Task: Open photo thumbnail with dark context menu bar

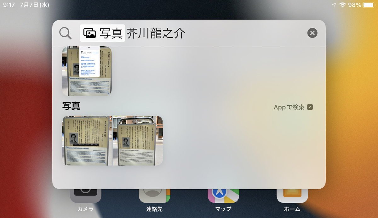Action: pyautogui.click(x=87, y=141)
